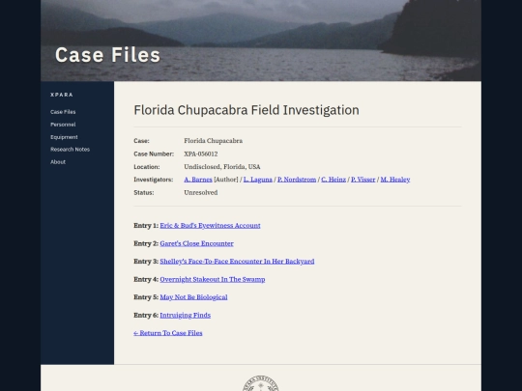The height and width of the screenshot is (391, 522).
Task: View M. Healey profile link
Action: pos(395,180)
